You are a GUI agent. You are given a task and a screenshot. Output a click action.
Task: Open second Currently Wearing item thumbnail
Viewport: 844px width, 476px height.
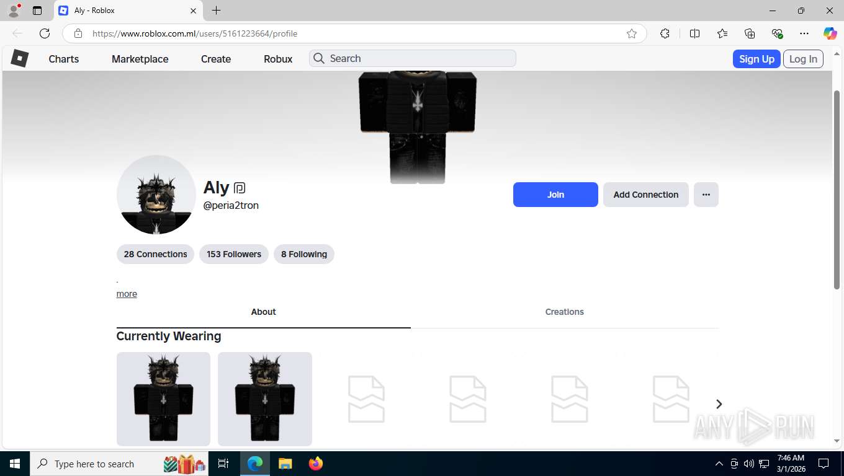(265, 399)
